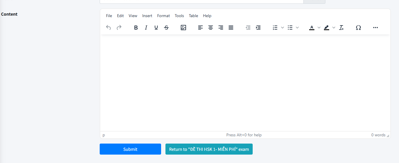
Task: Clear formatting from selected text
Action: pos(341,28)
